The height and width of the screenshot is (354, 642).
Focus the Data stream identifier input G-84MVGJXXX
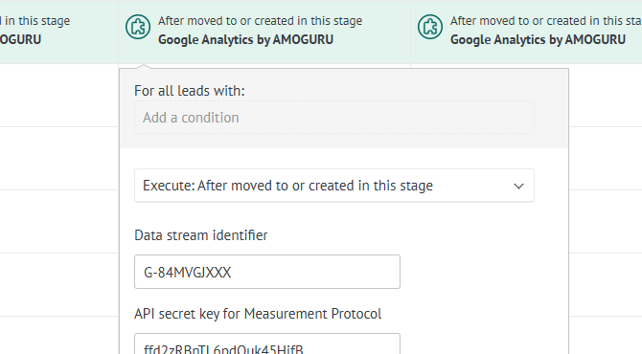click(267, 272)
